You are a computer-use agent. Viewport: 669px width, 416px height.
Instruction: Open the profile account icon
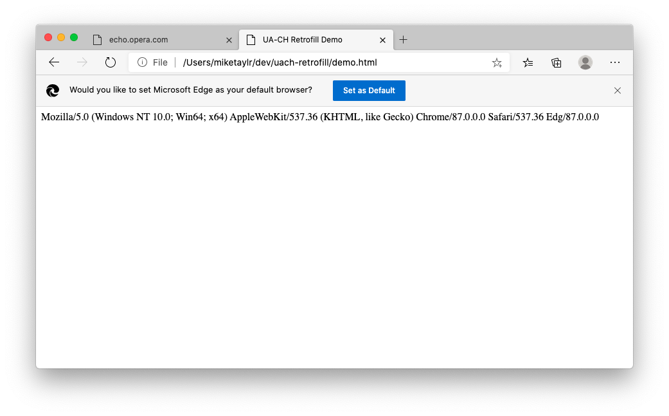pyautogui.click(x=585, y=62)
